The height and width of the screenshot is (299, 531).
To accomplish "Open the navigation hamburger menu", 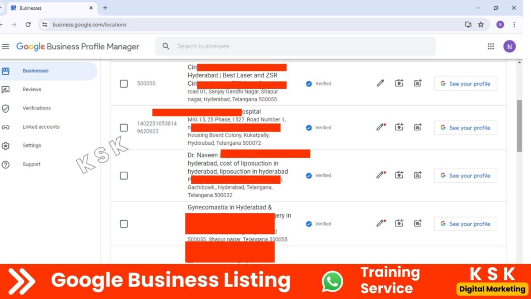I will point(6,46).
